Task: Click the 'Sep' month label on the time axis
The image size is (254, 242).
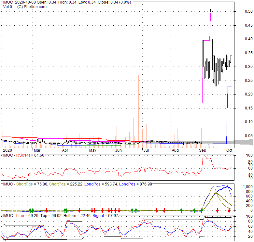Action: pyautogui.click(x=203, y=150)
